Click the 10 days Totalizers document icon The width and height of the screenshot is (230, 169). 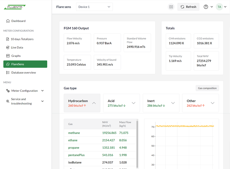[x=8, y=39]
